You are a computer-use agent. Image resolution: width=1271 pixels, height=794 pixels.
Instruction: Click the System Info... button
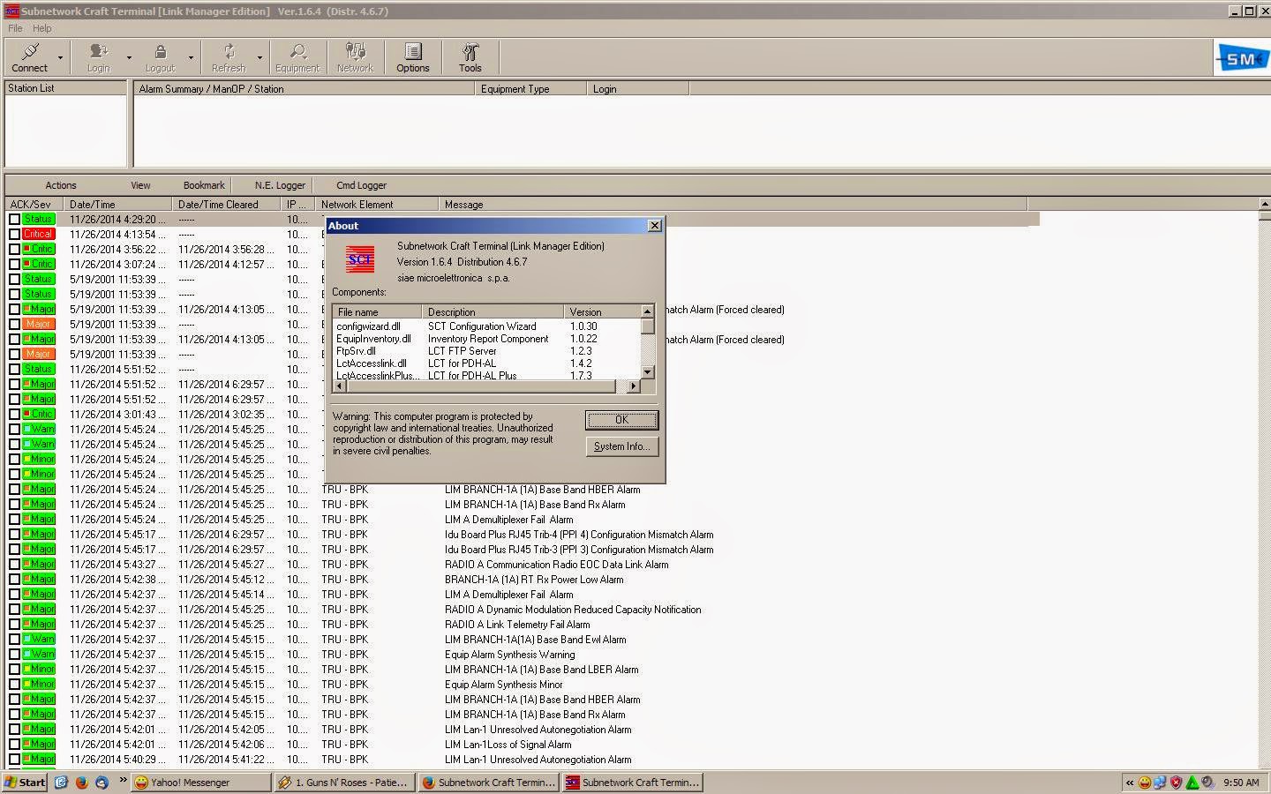point(621,446)
